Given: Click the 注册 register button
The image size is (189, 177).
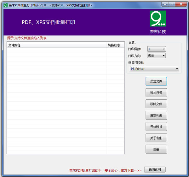Looking at the screenshot, I should 156,149.
